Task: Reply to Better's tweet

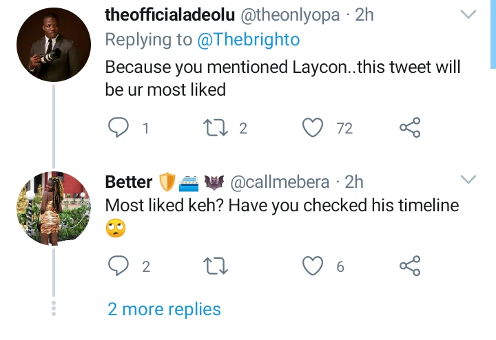Action: [118, 266]
